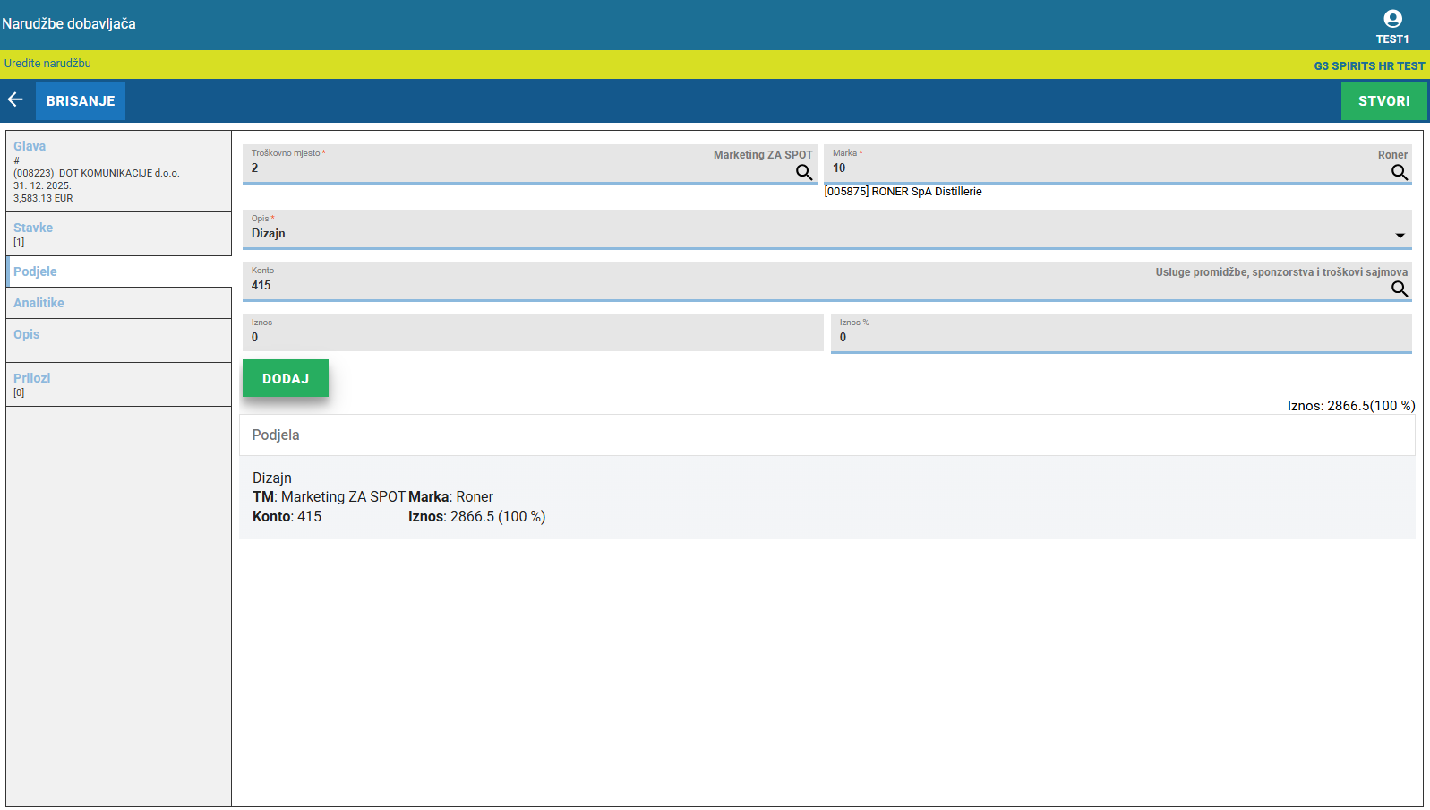Click the green STVORI button
The width and height of the screenshot is (1430, 810).
point(1383,101)
